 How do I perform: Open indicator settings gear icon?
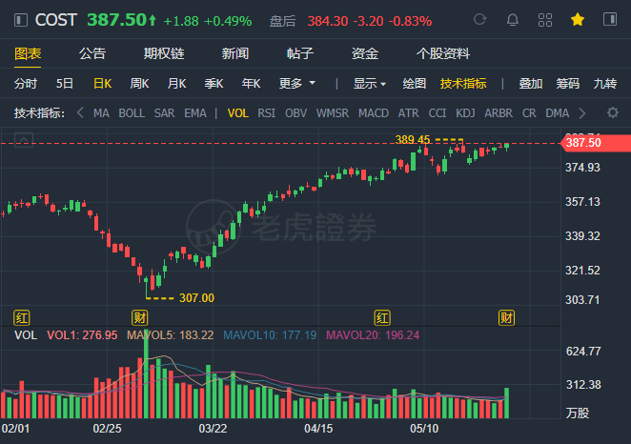click(613, 112)
